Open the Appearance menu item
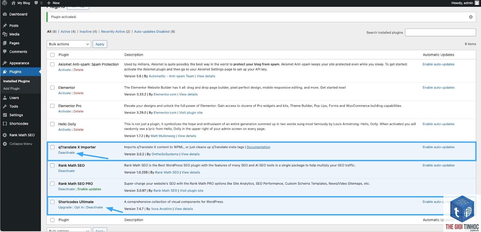481x232 pixels. [19, 63]
